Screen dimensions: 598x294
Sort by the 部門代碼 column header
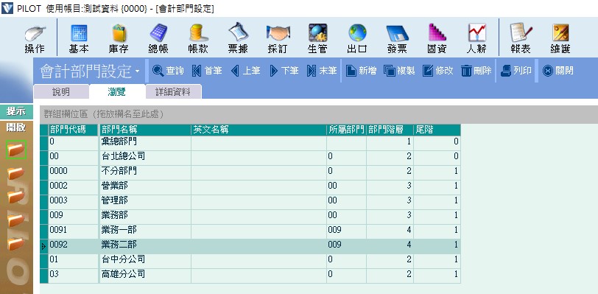pyautogui.click(x=74, y=130)
